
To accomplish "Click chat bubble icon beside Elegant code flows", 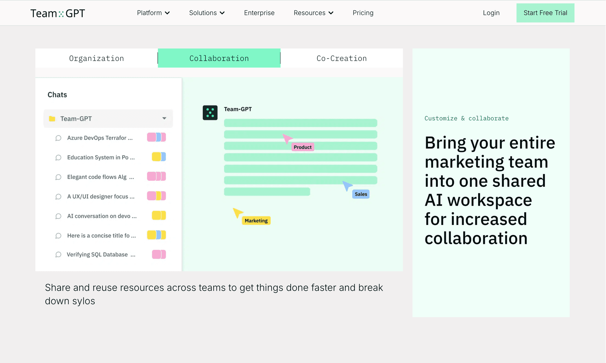I will (x=58, y=177).
